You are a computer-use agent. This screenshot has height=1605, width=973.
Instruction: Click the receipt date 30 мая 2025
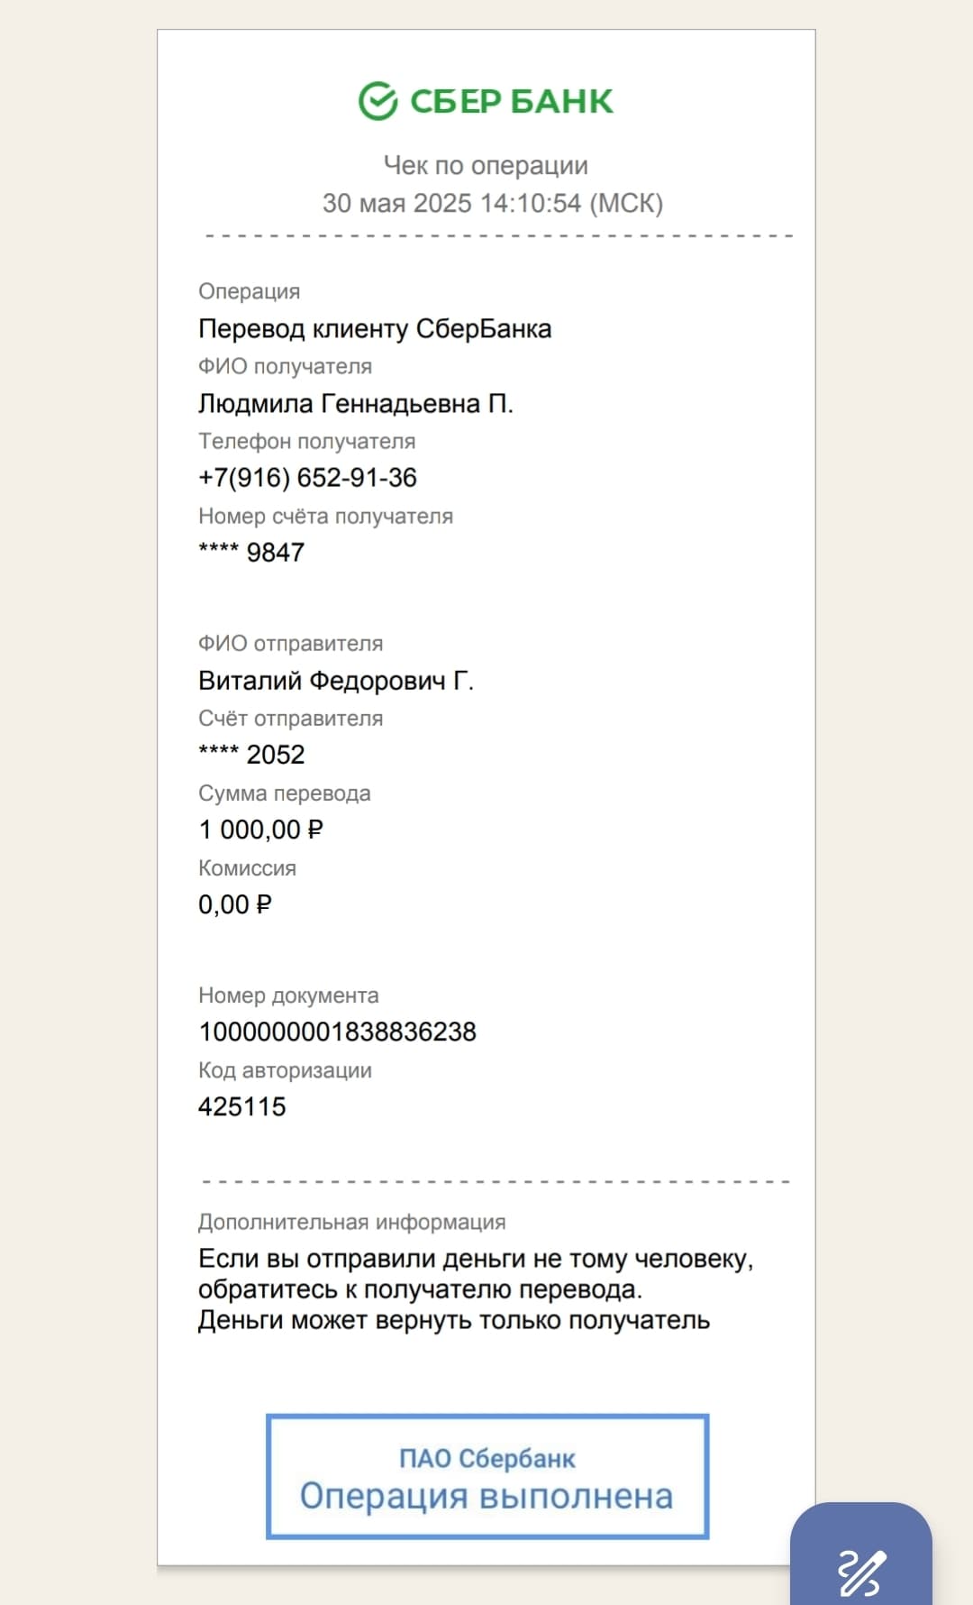pos(397,203)
